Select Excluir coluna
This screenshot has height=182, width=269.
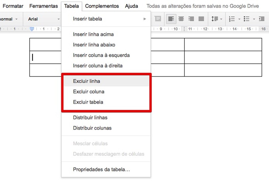coord(106,92)
